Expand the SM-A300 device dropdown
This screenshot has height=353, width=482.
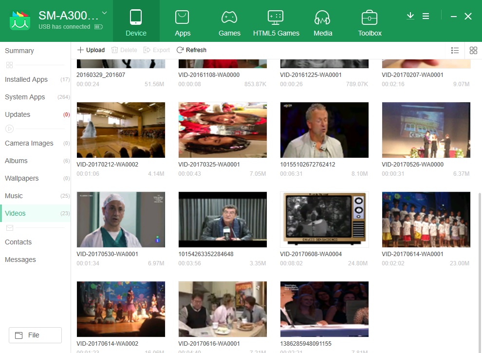(x=105, y=13)
